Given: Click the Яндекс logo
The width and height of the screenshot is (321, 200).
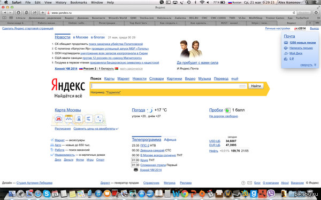Looking at the screenshot, I should [x=68, y=85].
